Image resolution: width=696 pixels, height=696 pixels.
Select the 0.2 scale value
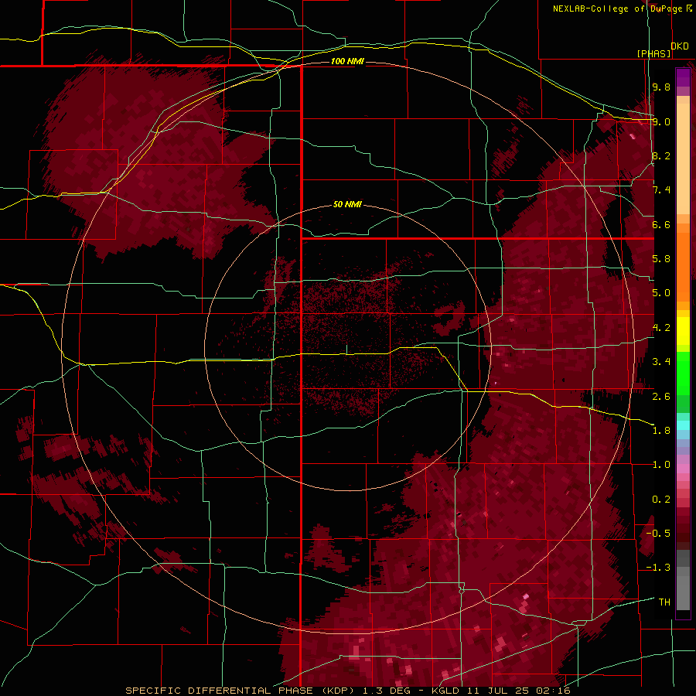(661, 500)
